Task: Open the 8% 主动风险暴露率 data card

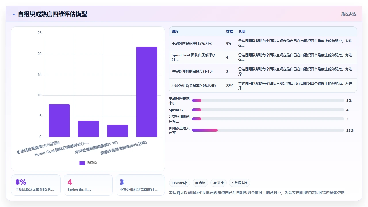Action: tap(36, 185)
